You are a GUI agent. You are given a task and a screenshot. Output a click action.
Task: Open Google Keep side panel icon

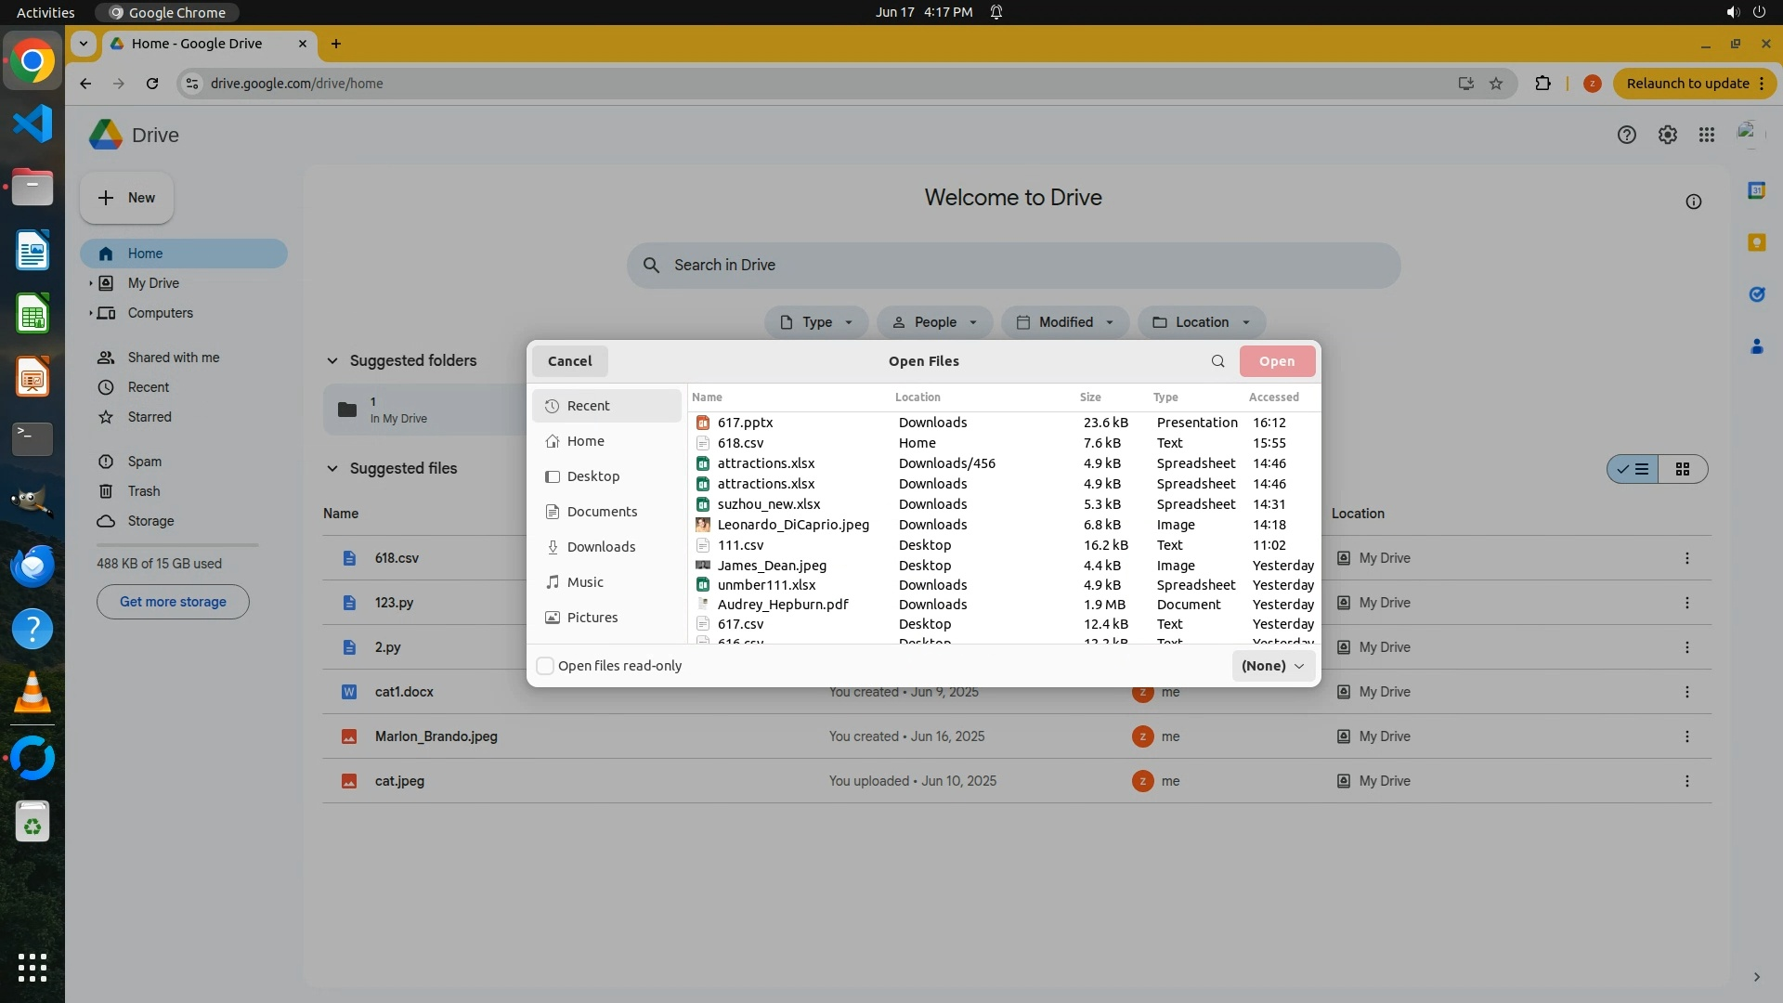click(x=1756, y=242)
